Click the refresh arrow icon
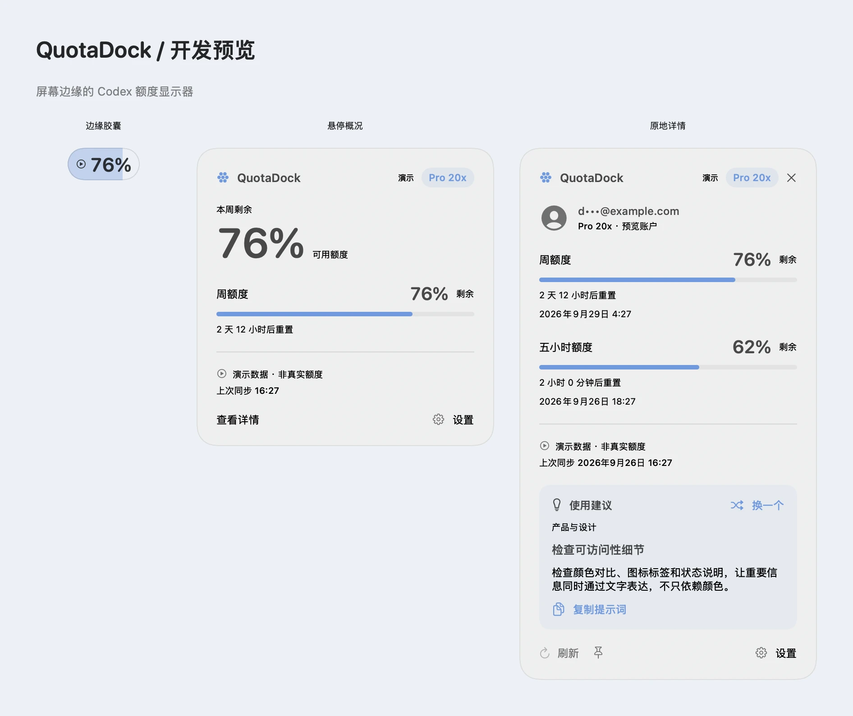The image size is (853, 716). (545, 653)
